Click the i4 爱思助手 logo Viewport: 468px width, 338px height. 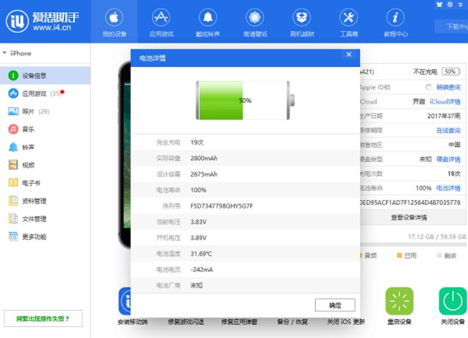(42, 21)
